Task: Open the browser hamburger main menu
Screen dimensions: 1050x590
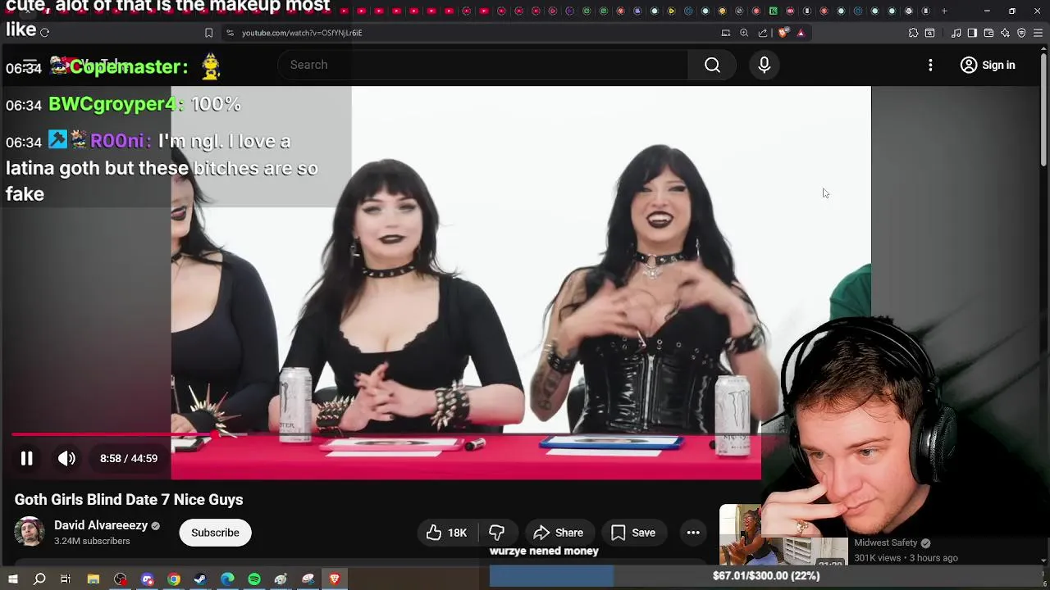Action: click(x=1038, y=33)
